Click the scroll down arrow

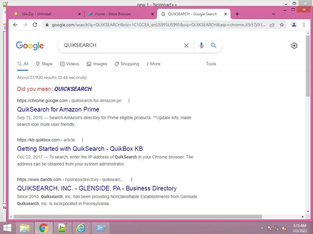tap(308, 211)
